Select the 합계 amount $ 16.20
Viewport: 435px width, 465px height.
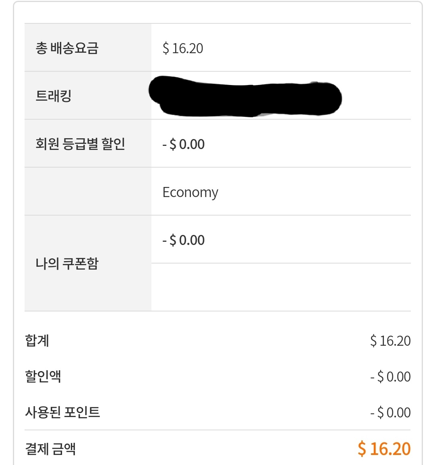tap(390, 341)
